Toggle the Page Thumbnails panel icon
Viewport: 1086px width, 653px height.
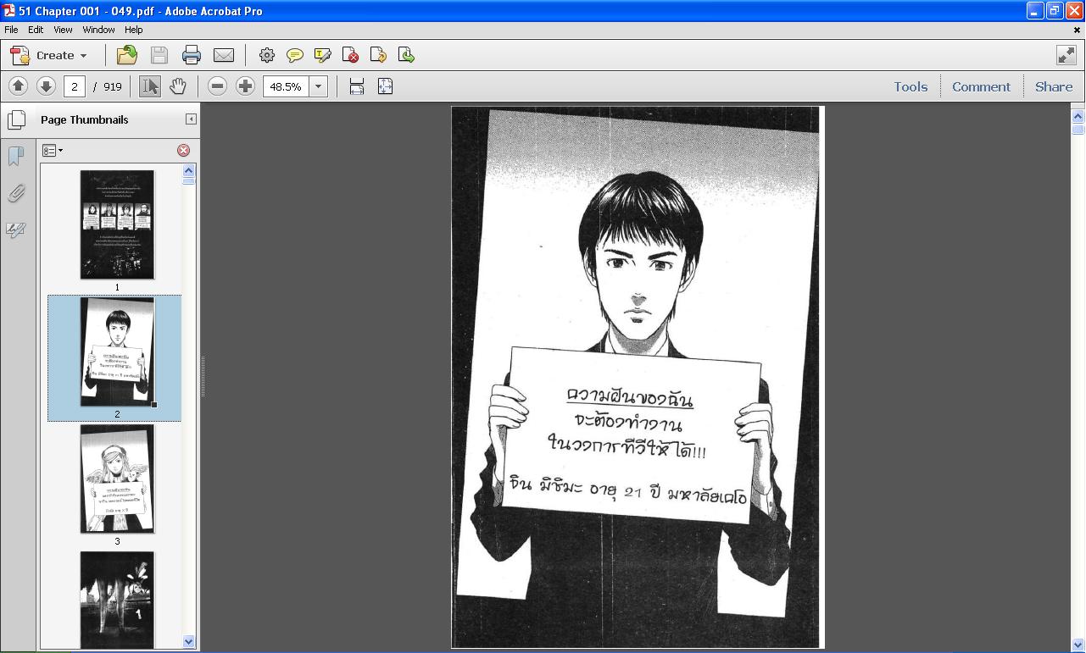coord(16,119)
